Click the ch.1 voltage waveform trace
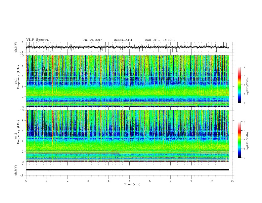Screen dimensions: 262x203 coord(127,47)
